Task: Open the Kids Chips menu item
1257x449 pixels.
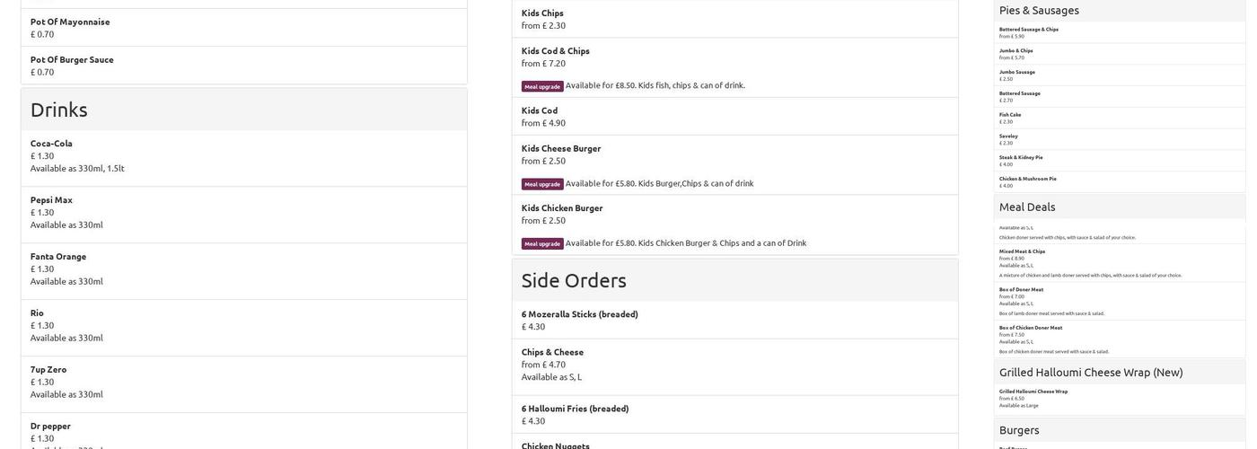Action: (542, 13)
